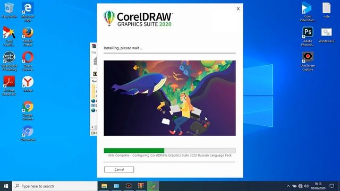Open VideoStudio X9 Training shortcut

click(9, 61)
